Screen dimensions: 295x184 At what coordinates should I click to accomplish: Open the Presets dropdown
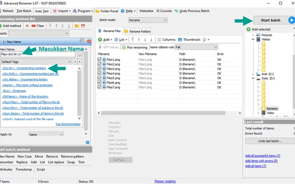click(x=39, y=33)
